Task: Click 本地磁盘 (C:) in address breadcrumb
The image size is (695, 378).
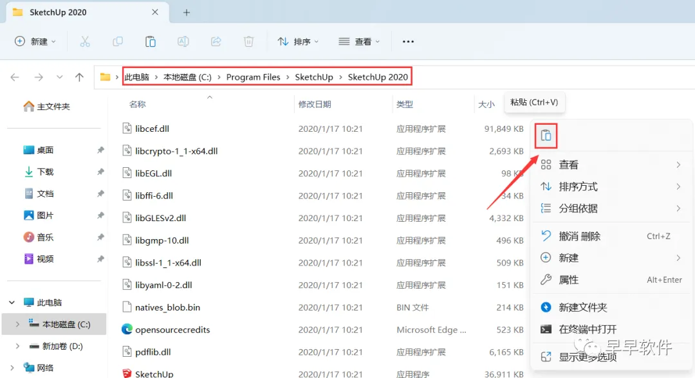Action: (187, 77)
